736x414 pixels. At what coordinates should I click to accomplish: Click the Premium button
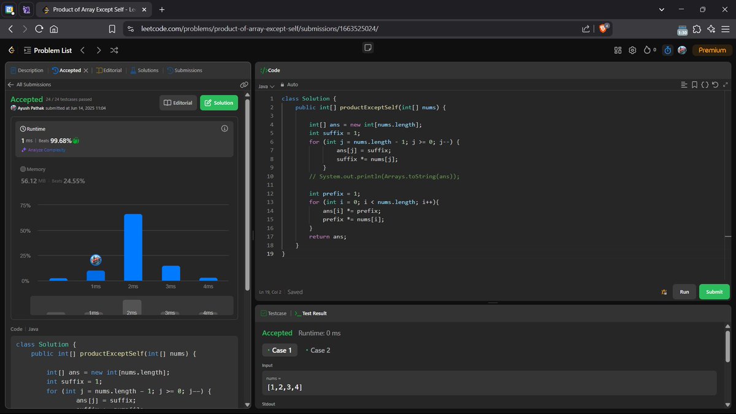pyautogui.click(x=711, y=50)
